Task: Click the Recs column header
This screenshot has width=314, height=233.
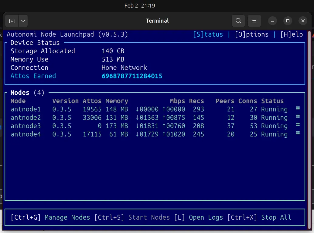Action: click(196, 101)
